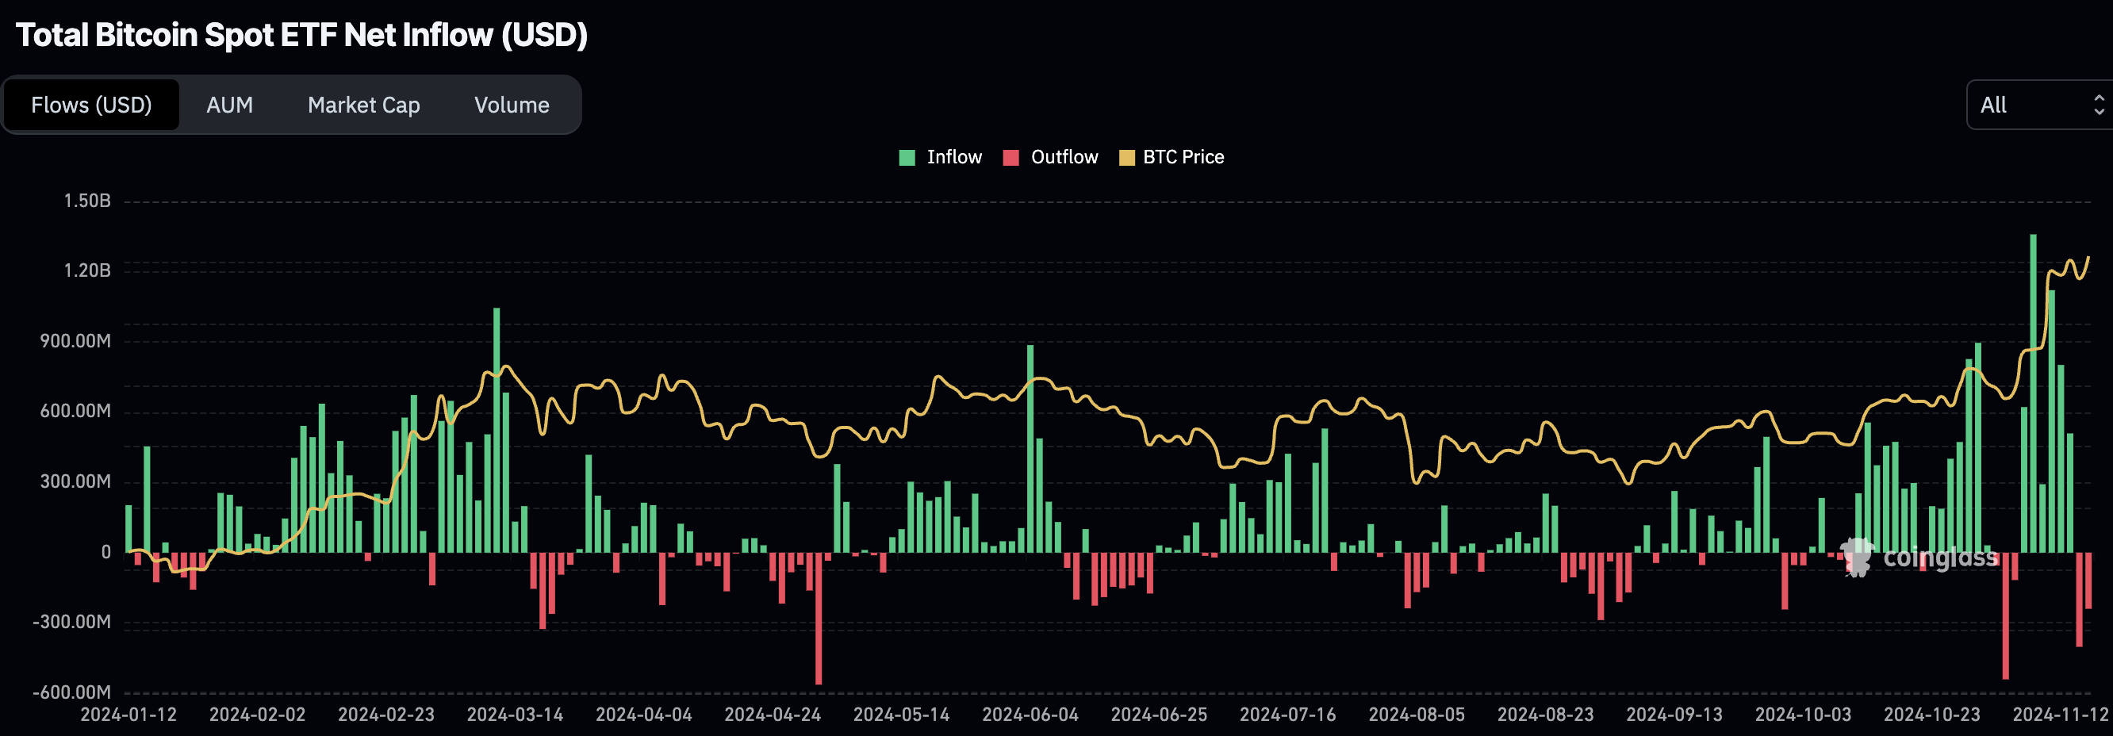The width and height of the screenshot is (2113, 736).
Task: Click the early-June green inflow bar near 900M
Action: [1030, 448]
